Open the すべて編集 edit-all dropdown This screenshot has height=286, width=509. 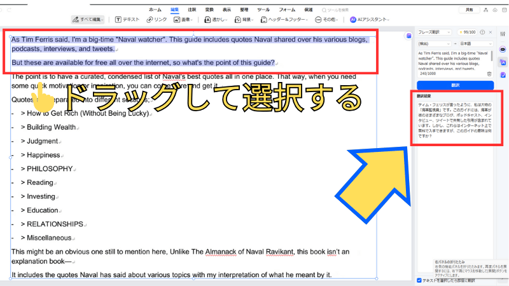88,20
